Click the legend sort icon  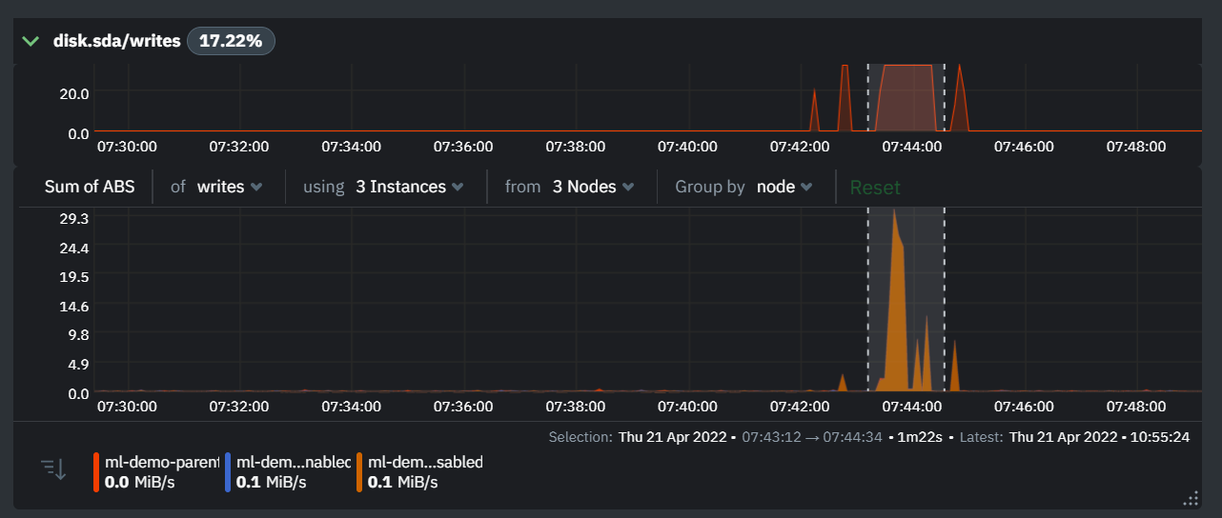pos(53,468)
